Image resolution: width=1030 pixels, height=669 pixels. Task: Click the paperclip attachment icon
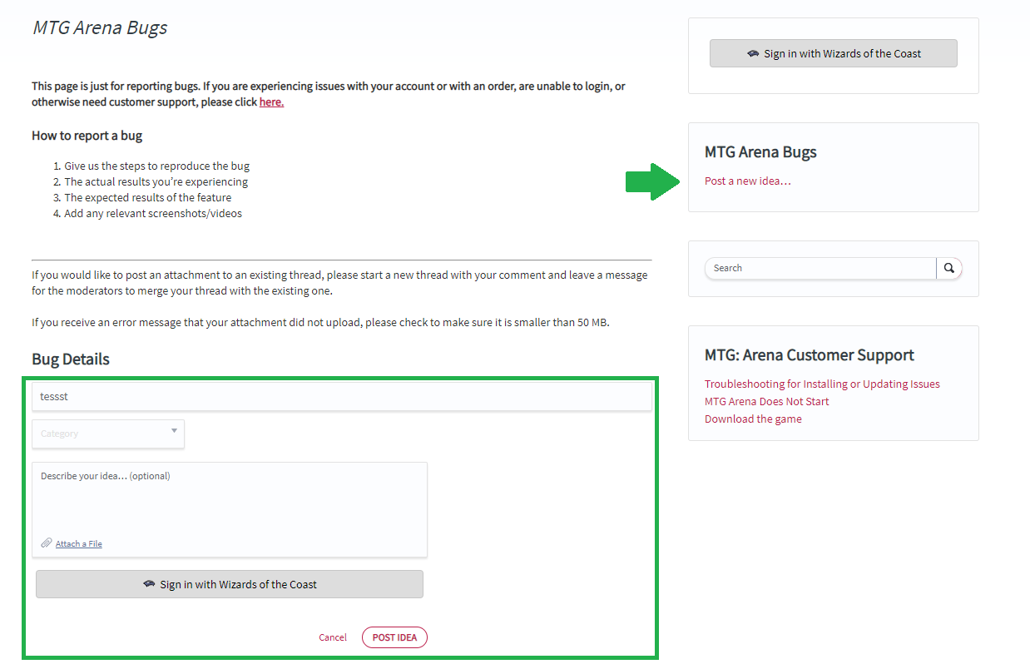pyautogui.click(x=47, y=543)
